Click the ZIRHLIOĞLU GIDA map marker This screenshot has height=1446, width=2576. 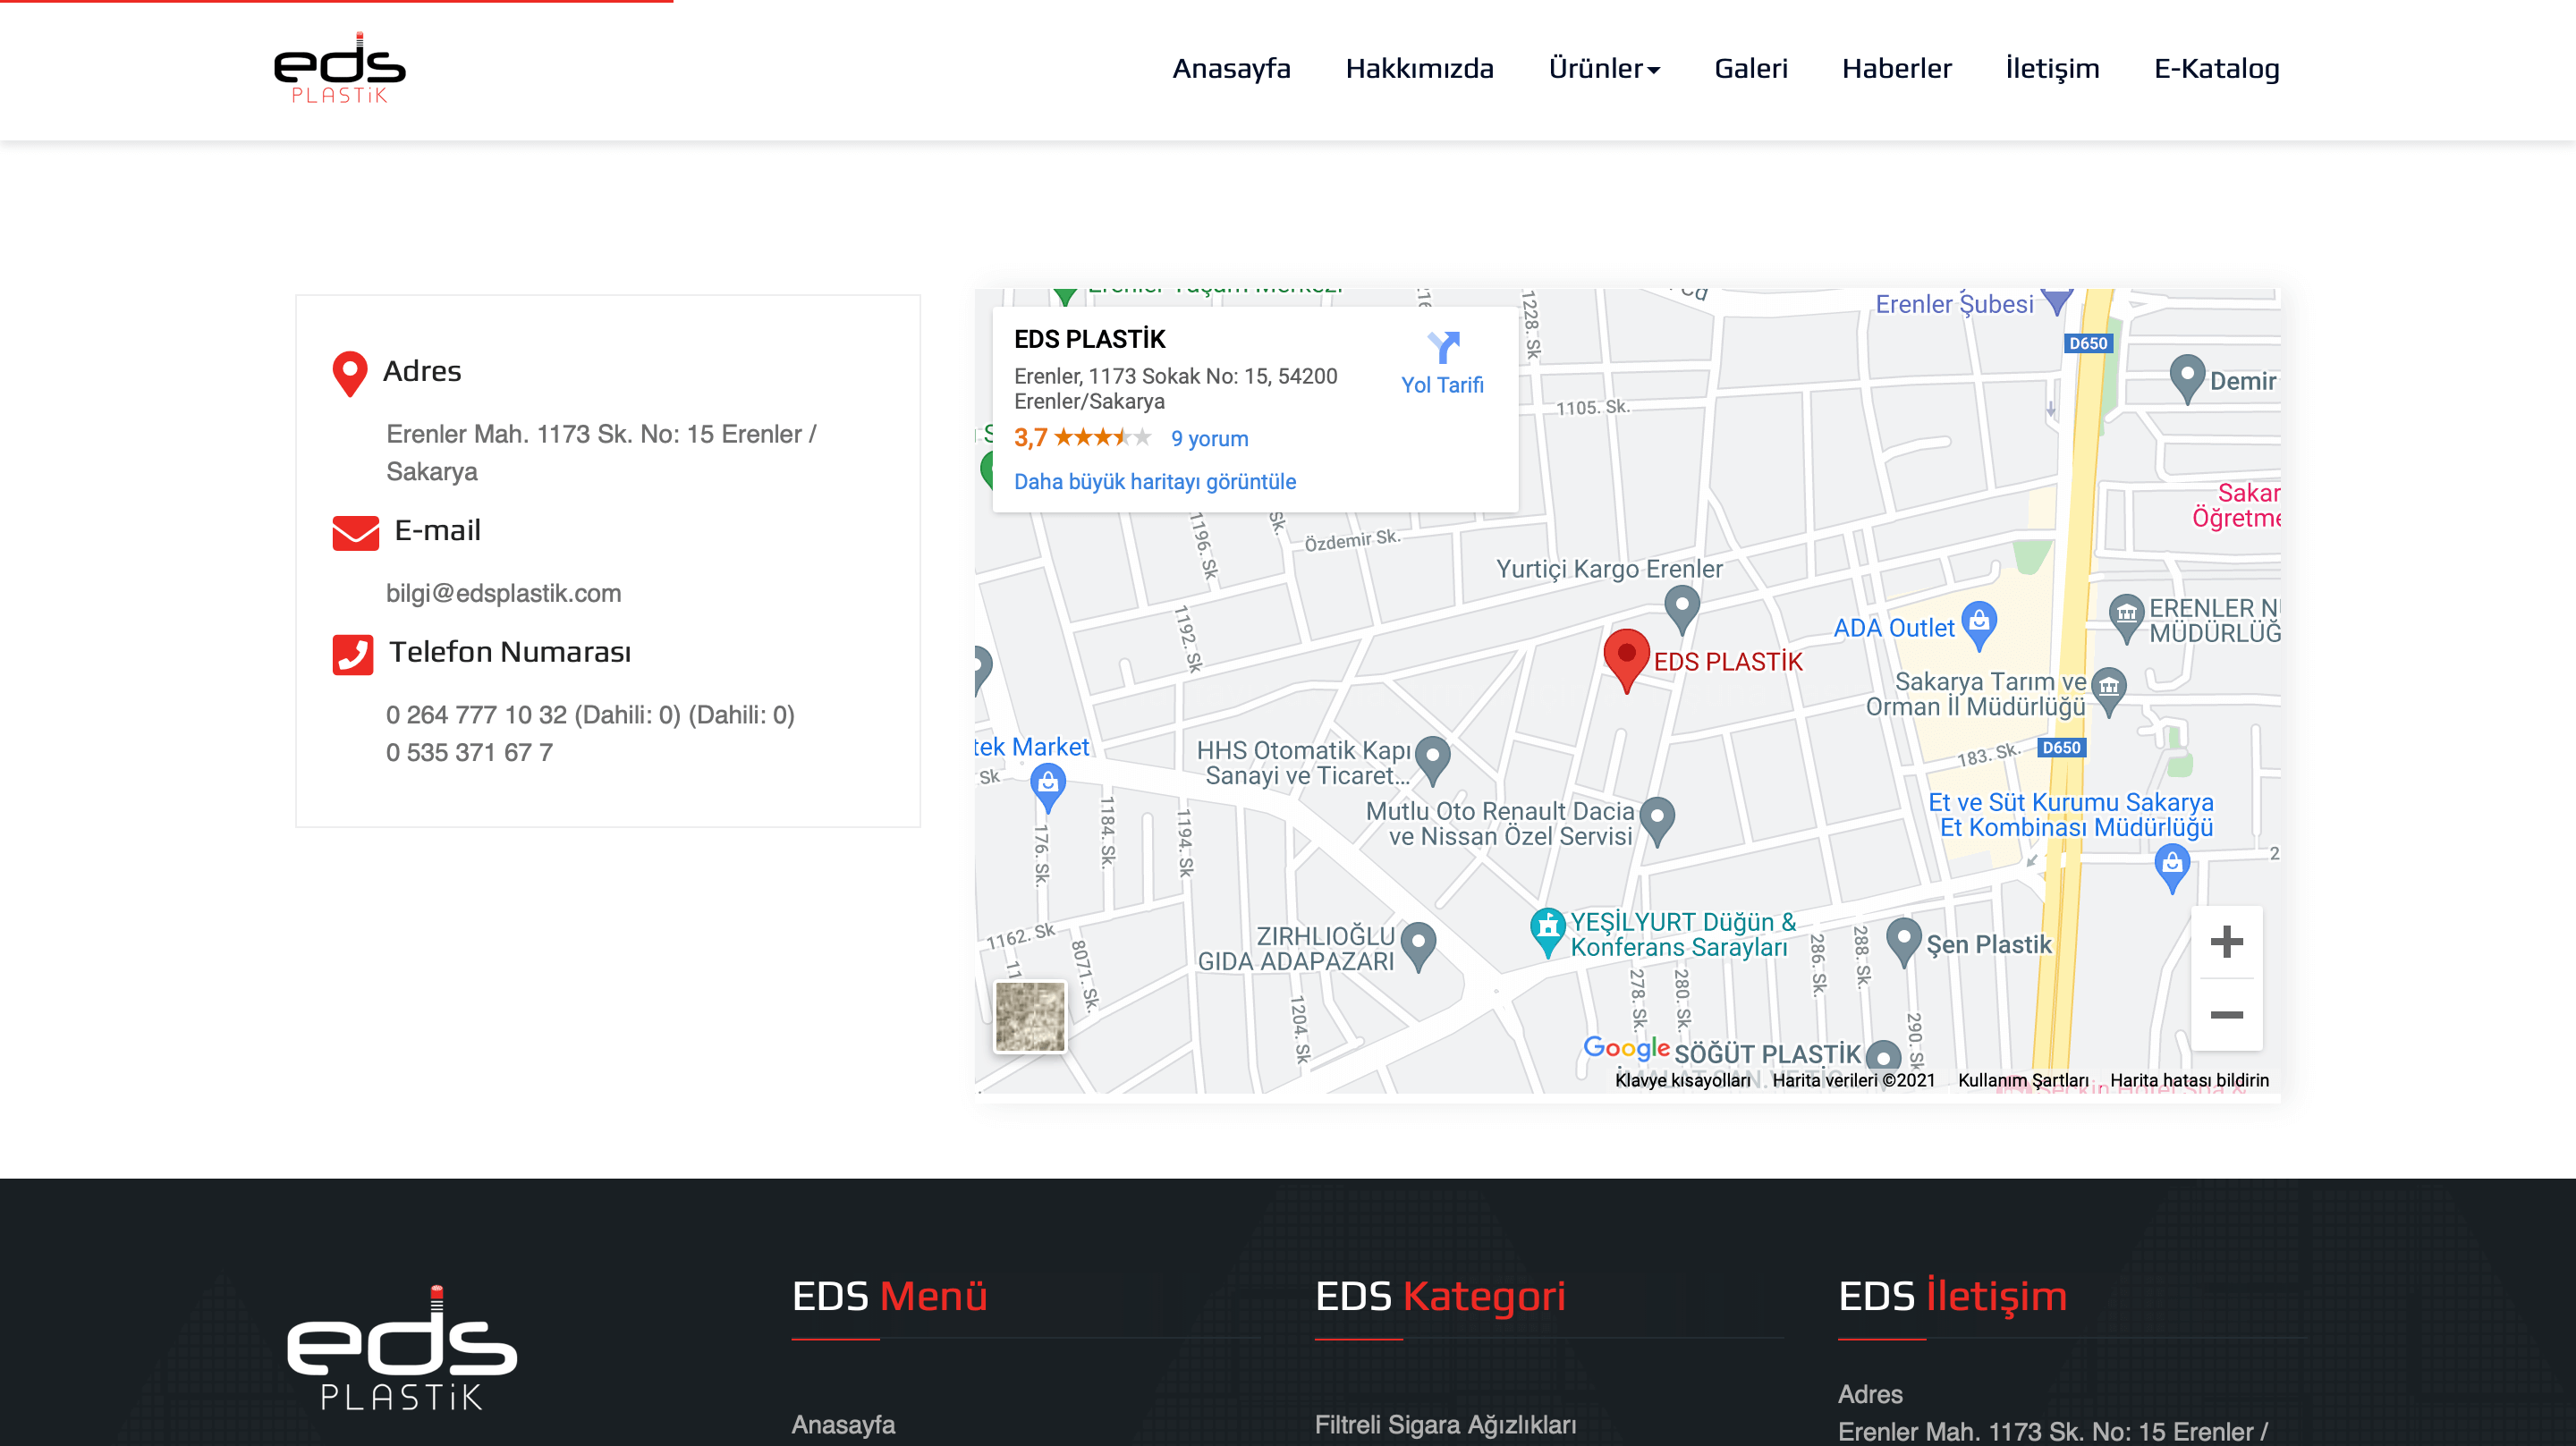pyautogui.click(x=1418, y=942)
